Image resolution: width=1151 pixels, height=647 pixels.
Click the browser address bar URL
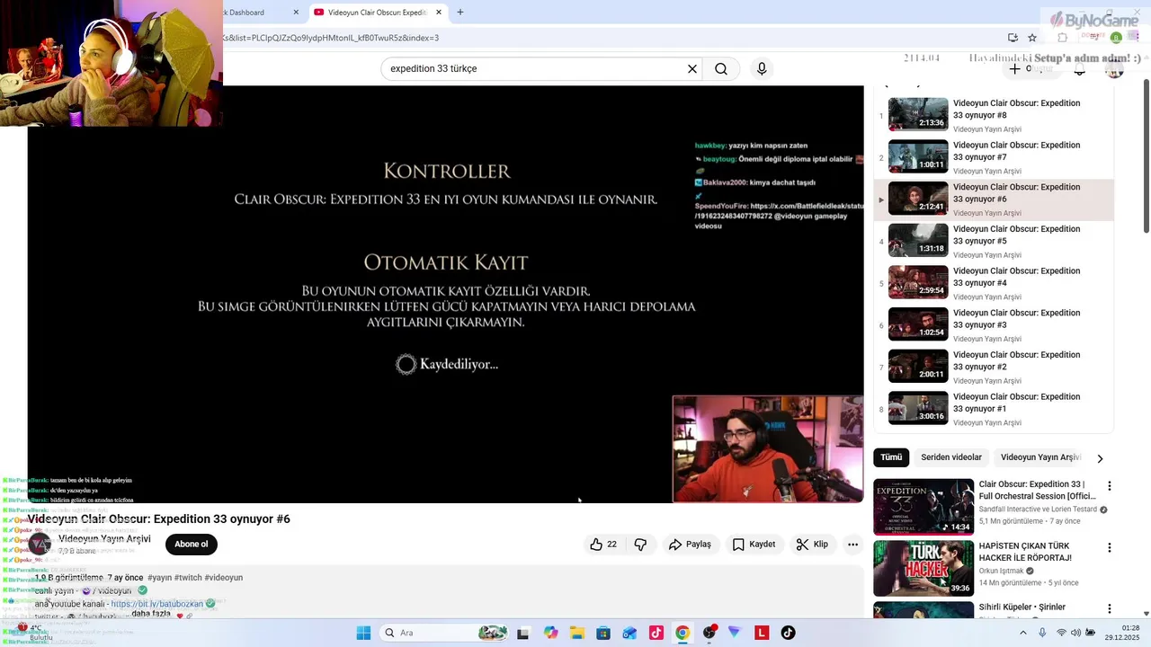point(331,38)
